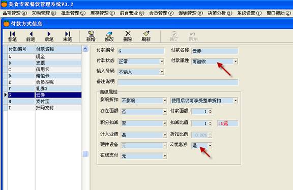
Task: Click the 修改 edit record icon
Action: pyautogui.click(x=109, y=36)
